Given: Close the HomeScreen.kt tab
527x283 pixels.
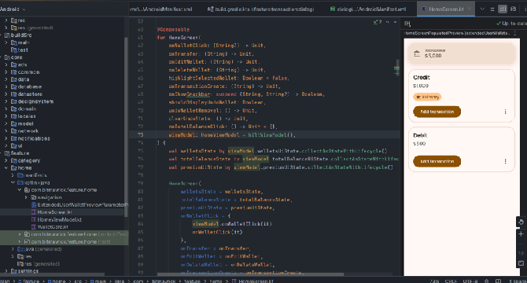Looking at the screenshot, I should click(x=470, y=9).
